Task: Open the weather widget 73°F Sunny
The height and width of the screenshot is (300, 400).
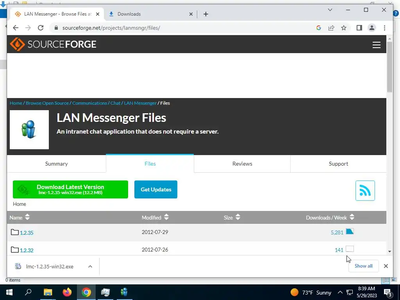Action: click(x=311, y=292)
